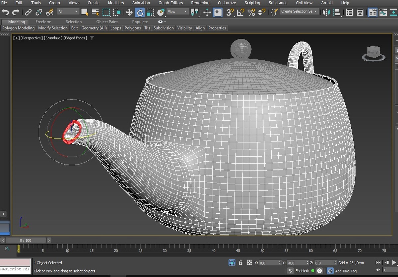Open the Create Selection Set dropdown

coord(299,11)
